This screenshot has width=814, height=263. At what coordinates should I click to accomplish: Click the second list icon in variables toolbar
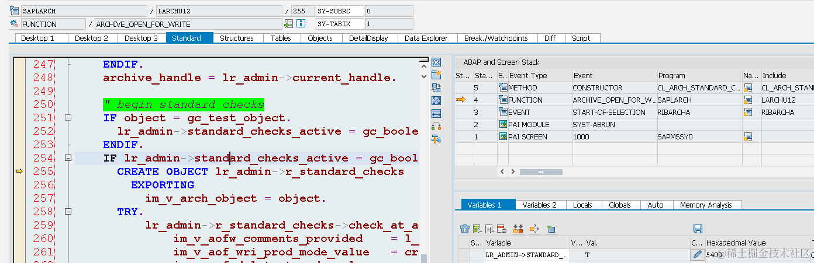coord(490,229)
